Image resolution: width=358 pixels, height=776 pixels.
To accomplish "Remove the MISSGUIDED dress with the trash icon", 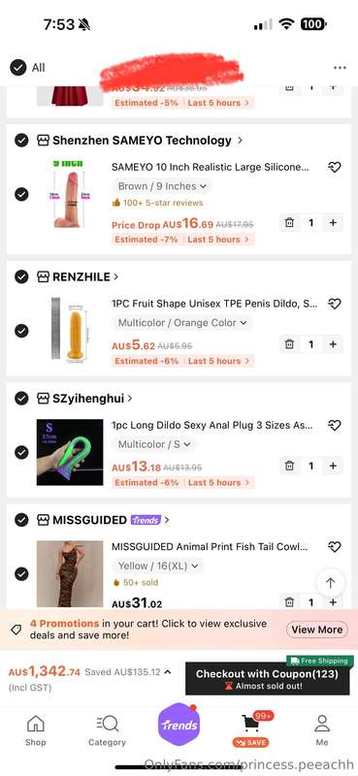I will click(290, 602).
